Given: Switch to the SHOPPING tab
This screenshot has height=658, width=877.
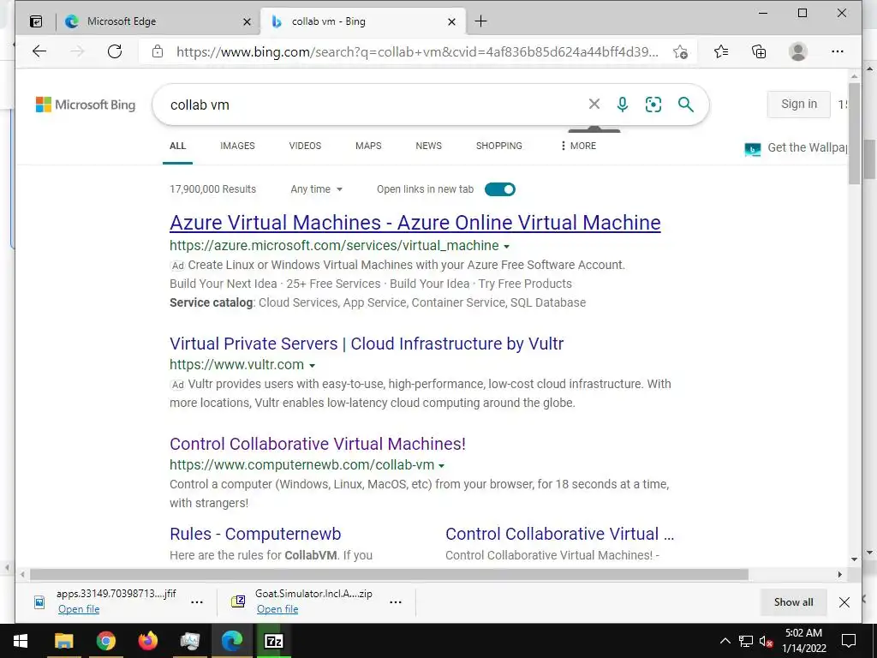Looking at the screenshot, I should click(x=499, y=146).
